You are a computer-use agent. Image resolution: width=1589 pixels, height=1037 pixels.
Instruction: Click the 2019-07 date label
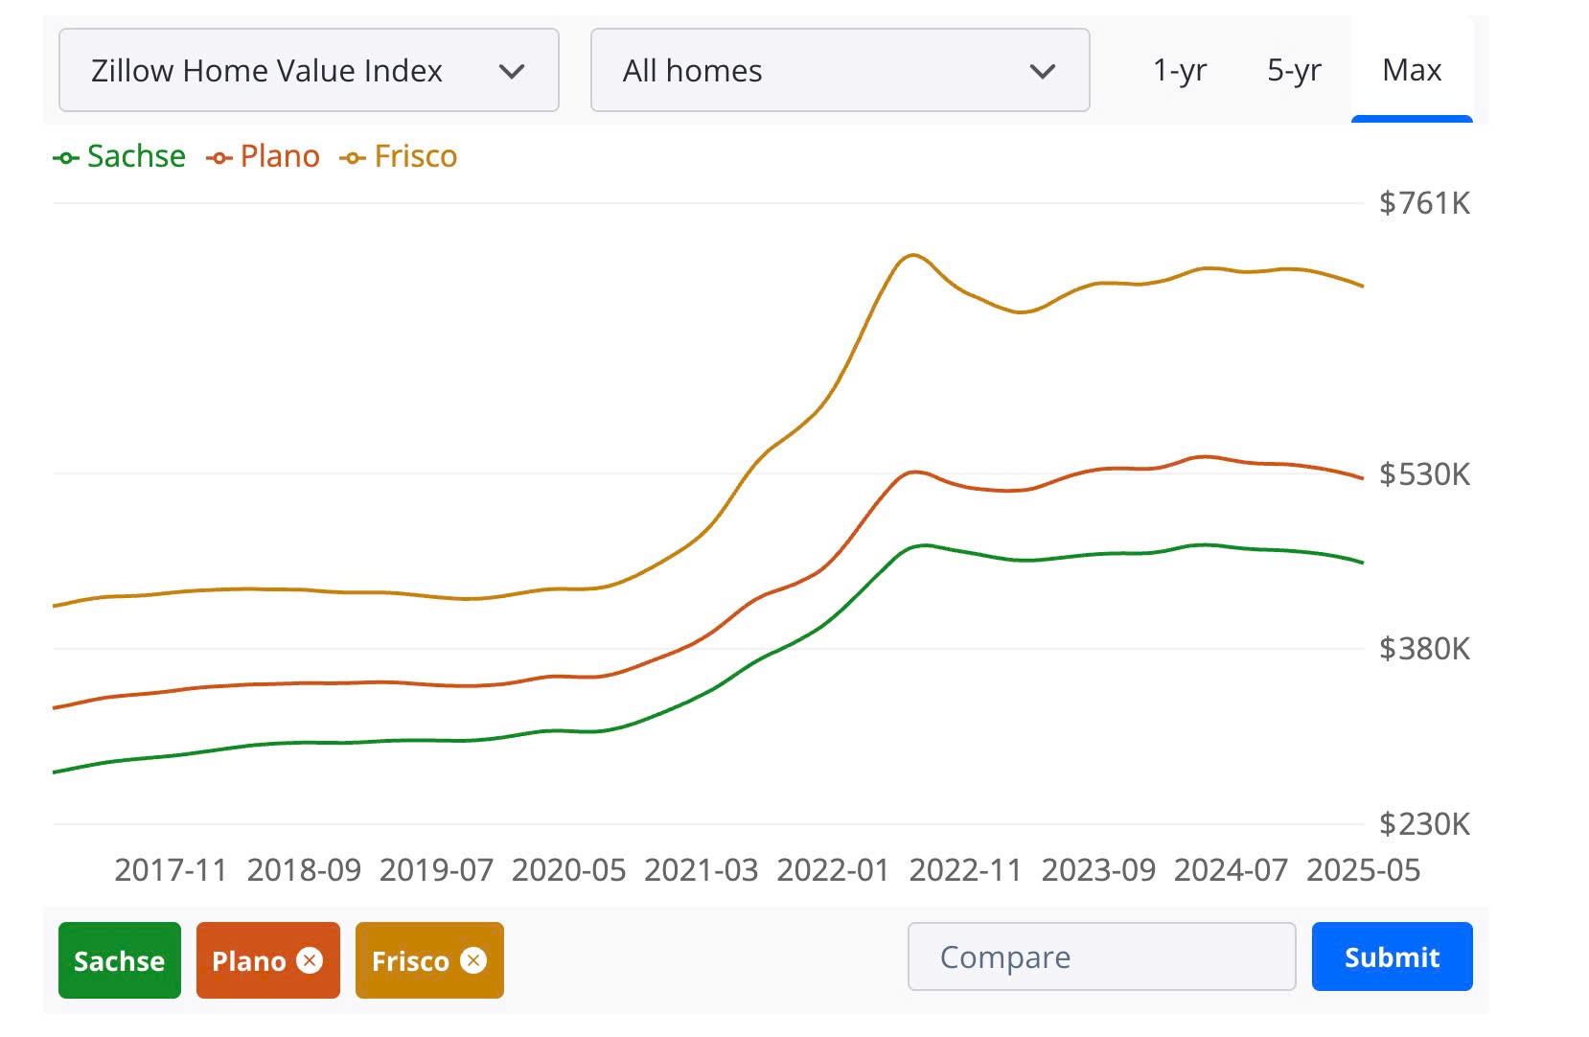click(x=436, y=870)
